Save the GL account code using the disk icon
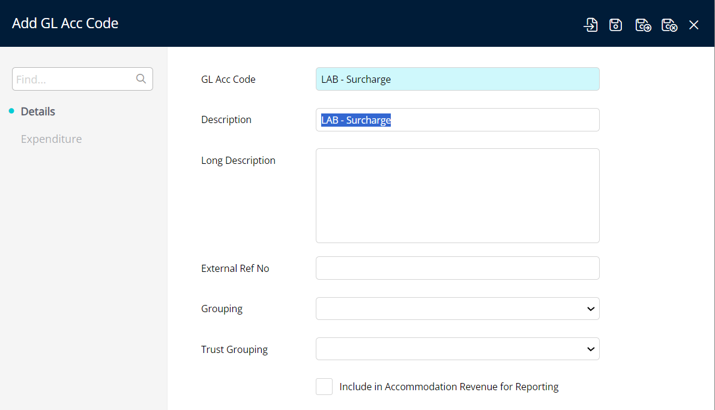 (x=615, y=25)
